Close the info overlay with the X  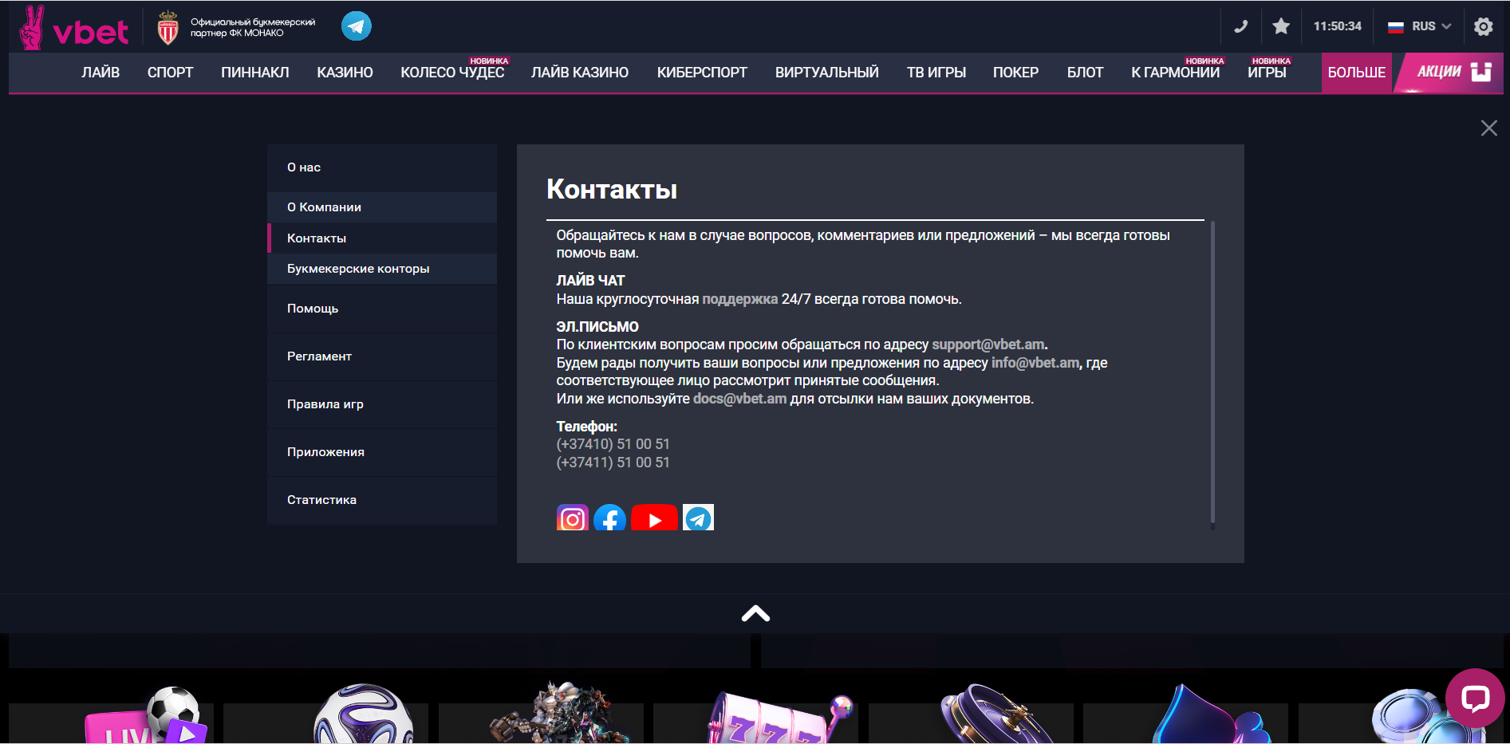tap(1488, 128)
